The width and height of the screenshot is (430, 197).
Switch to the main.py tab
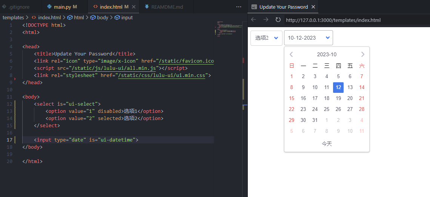(65, 7)
